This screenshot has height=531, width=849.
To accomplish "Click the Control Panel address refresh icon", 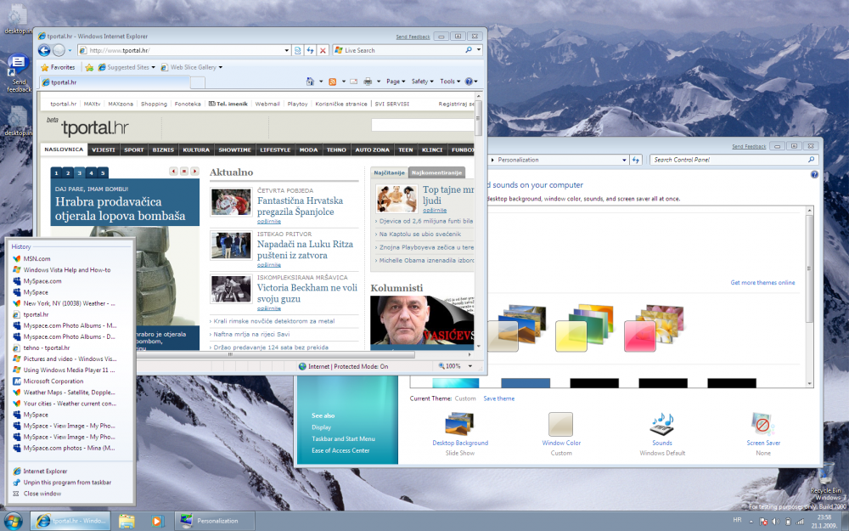I will coord(636,160).
